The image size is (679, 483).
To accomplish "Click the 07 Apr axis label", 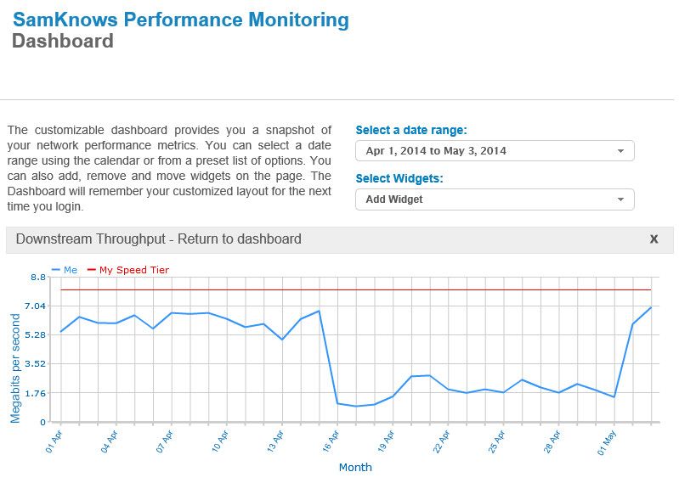I will tap(165, 441).
